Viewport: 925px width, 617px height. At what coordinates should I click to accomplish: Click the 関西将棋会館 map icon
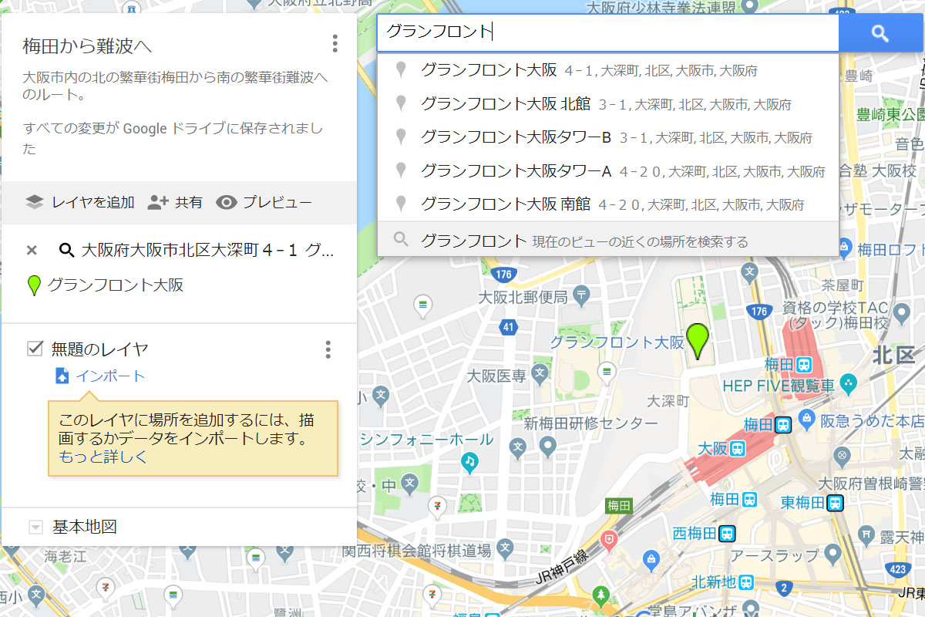pos(505,548)
